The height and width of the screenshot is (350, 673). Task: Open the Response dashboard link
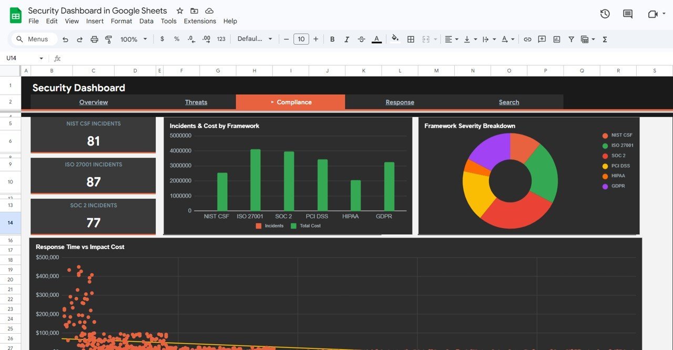click(x=400, y=102)
